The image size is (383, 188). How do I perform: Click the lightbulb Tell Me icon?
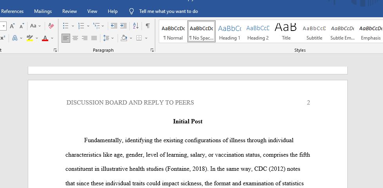pyautogui.click(x=131, y=11)
